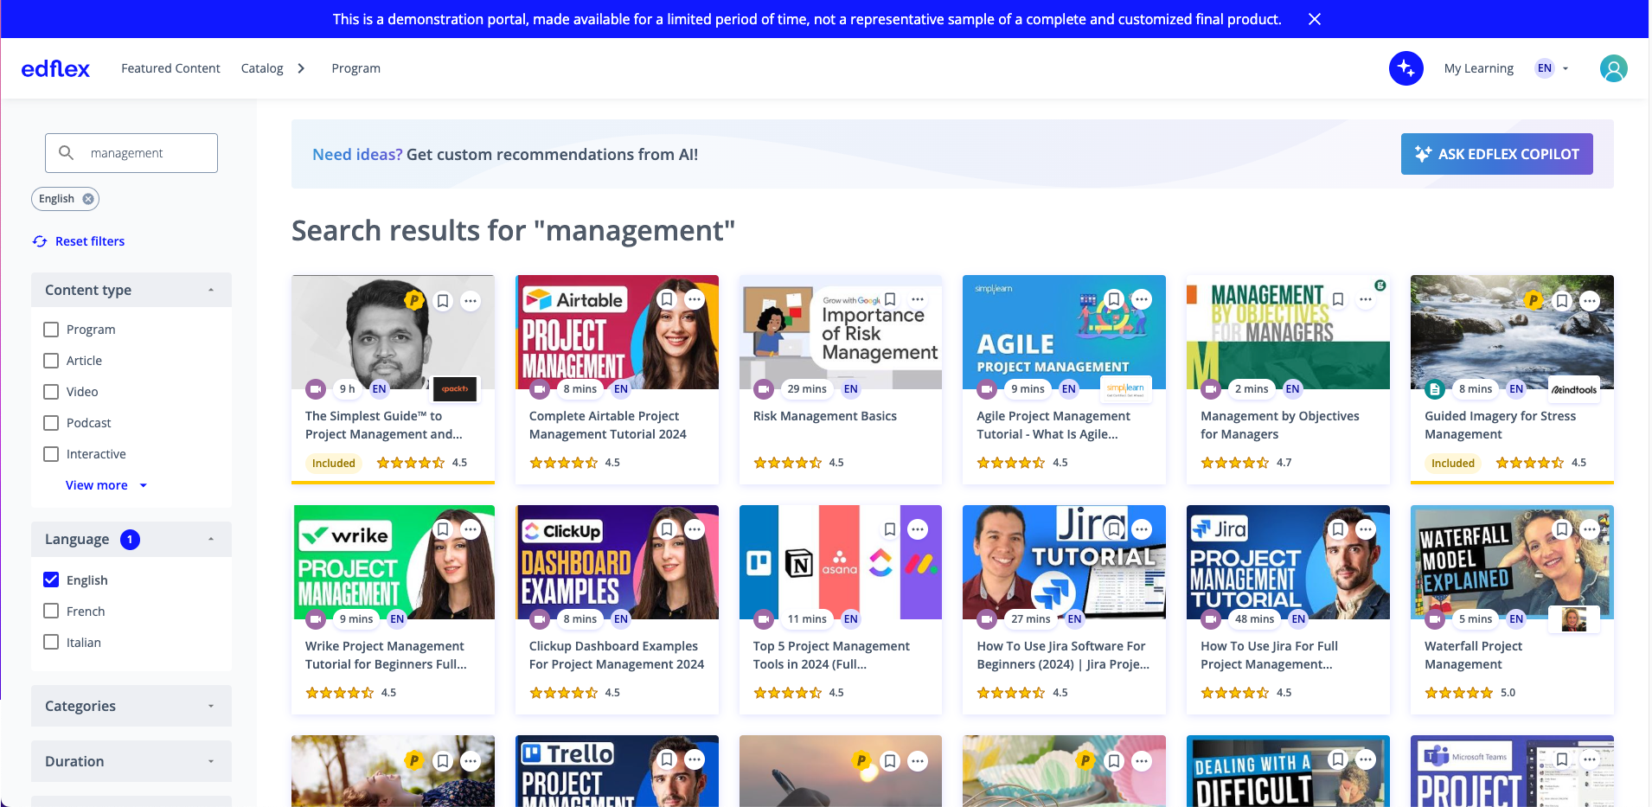Bookmark Complete Airtable Project Management Tutorial
Viewport: 1652px width, 807px height.
pyautogui.click(x=667, y=299)
